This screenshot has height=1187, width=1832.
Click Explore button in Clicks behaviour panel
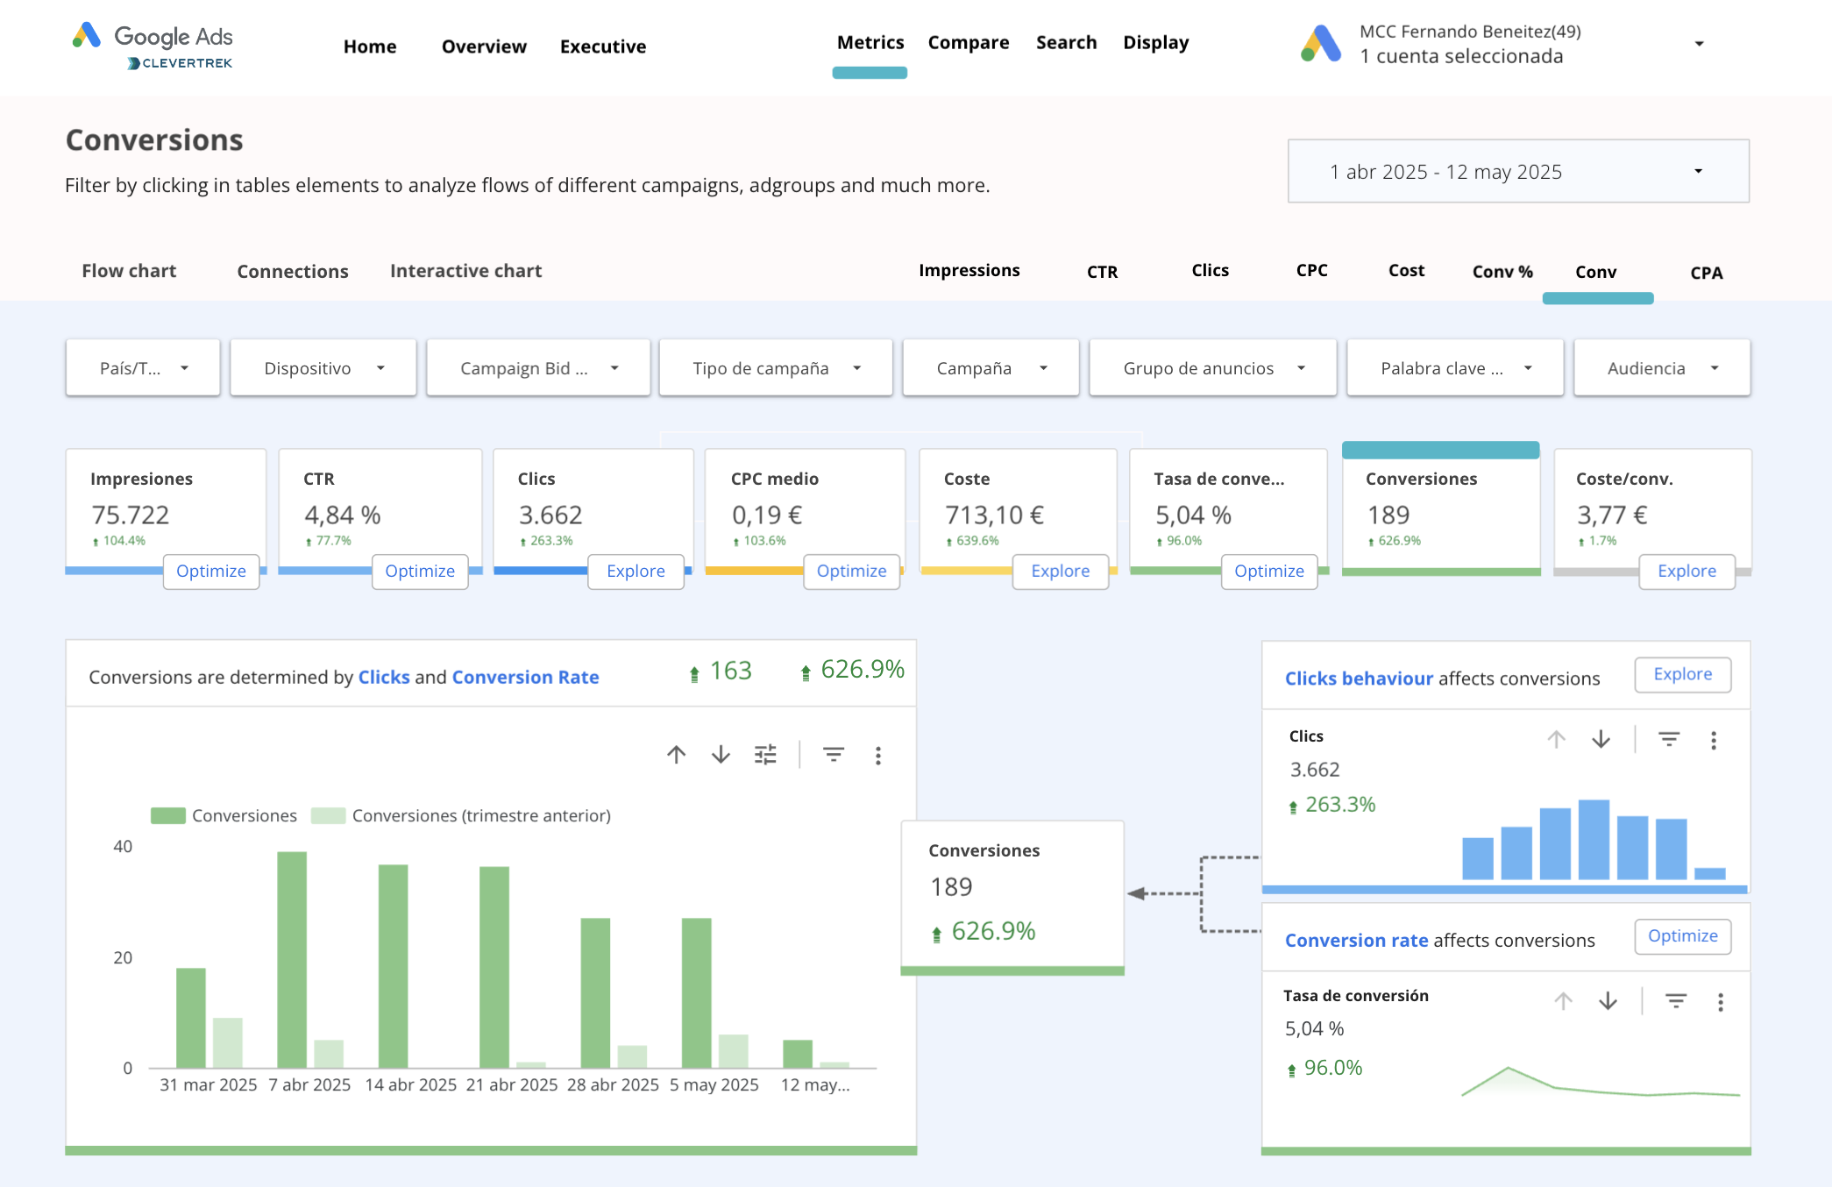pyautogui.click(x=1683, y=674)
